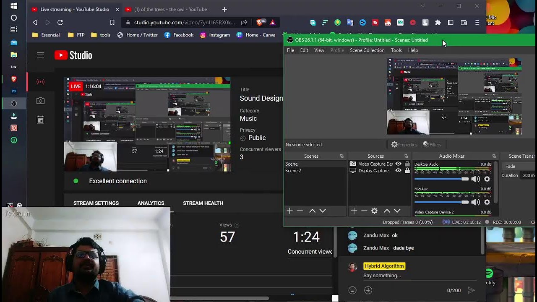Open the browser tab search chevron
Viewport: 537px width, 302px height.
pos(422,6)
